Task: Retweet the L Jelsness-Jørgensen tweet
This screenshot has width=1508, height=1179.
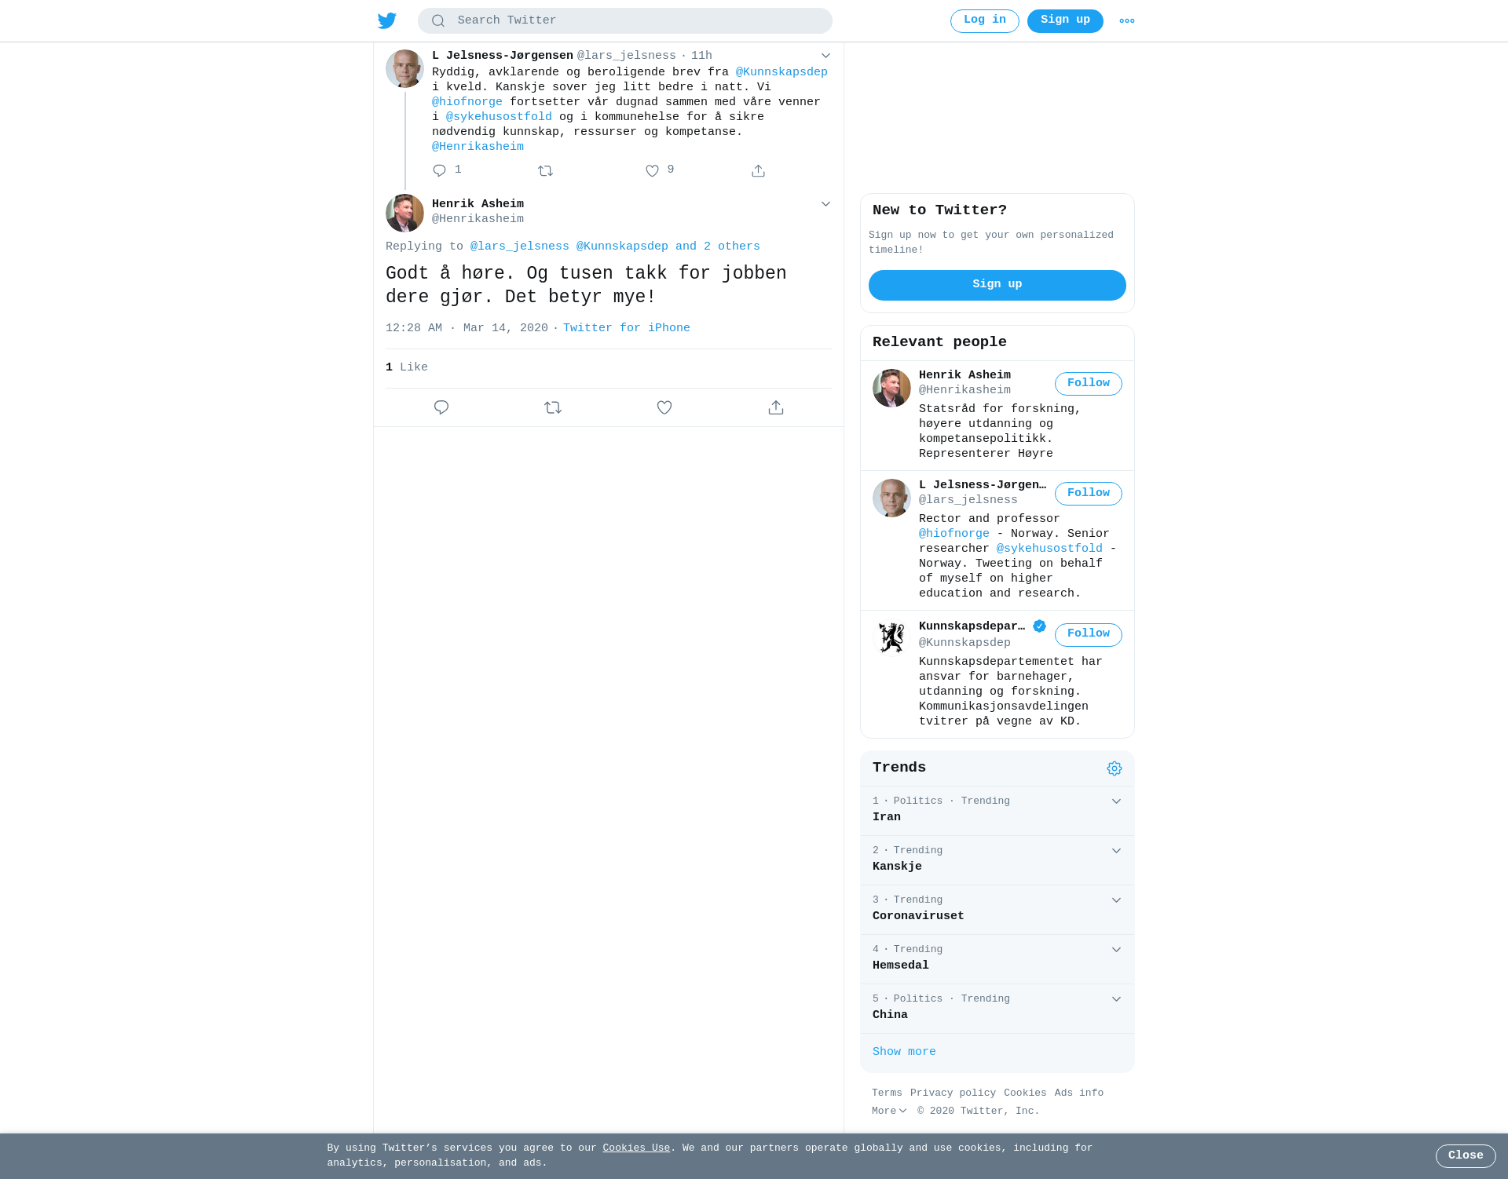Action: [546, 171]
